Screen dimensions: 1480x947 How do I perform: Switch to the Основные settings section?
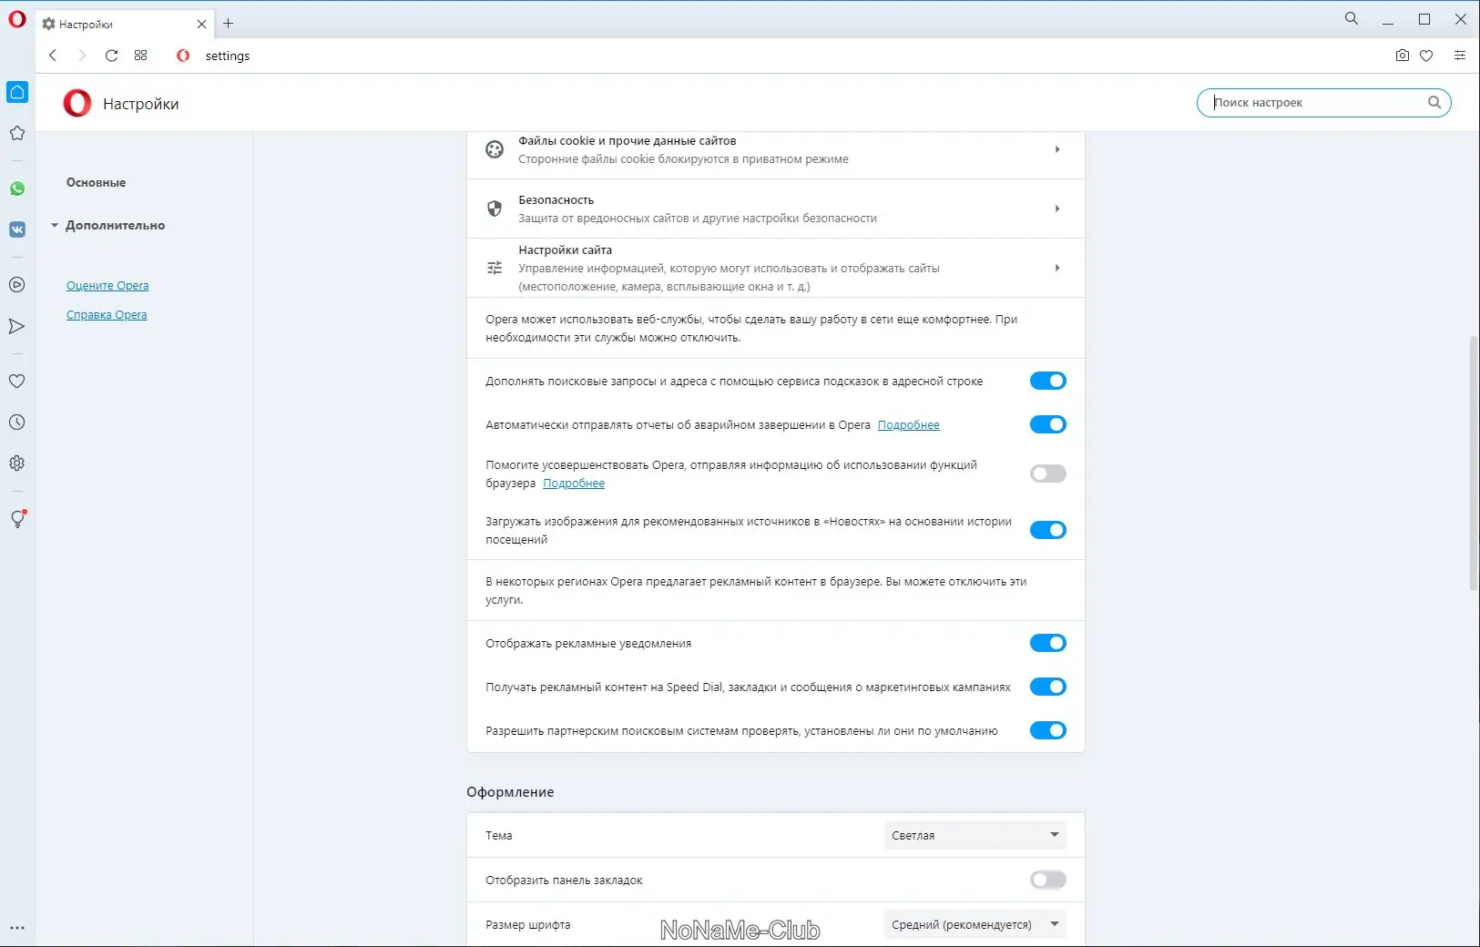coord(95,182)
